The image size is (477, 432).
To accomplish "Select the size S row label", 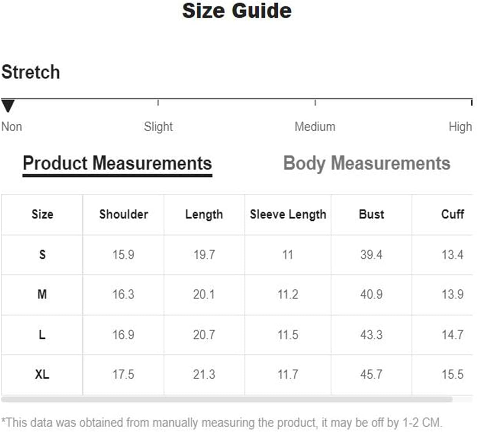I will 42,255.
